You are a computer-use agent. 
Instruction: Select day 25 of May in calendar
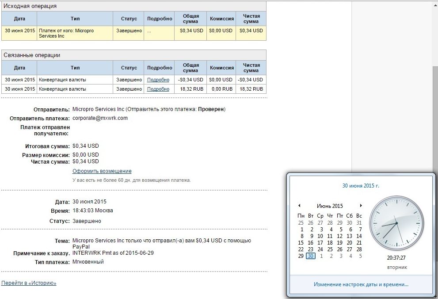click(x=301, y=223)
